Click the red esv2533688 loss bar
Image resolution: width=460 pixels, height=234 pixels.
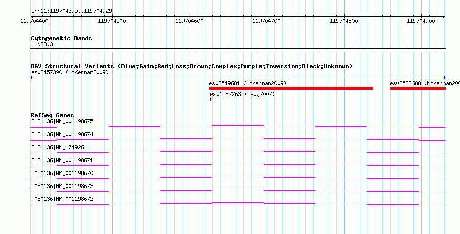point(418,88)
